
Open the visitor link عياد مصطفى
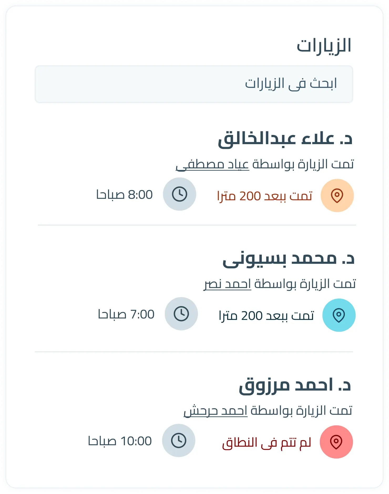point(212,165)
